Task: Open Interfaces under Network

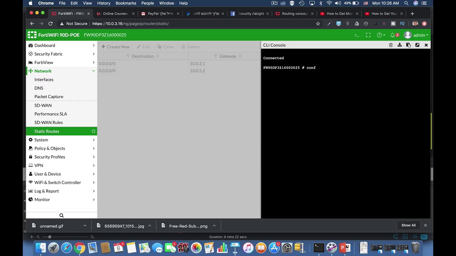Action: (44, 80)
